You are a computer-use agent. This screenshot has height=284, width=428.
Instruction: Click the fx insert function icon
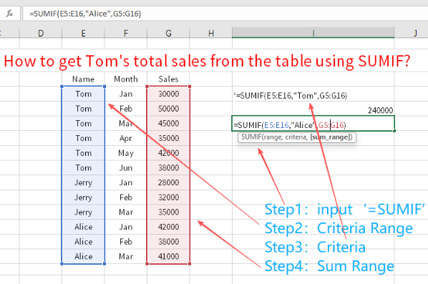click(x=9, y=13)
